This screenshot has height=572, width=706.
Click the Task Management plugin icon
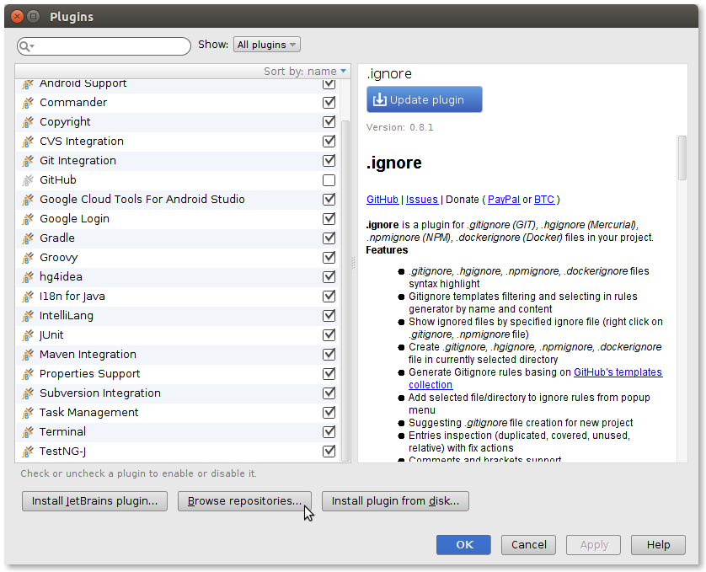28,413
